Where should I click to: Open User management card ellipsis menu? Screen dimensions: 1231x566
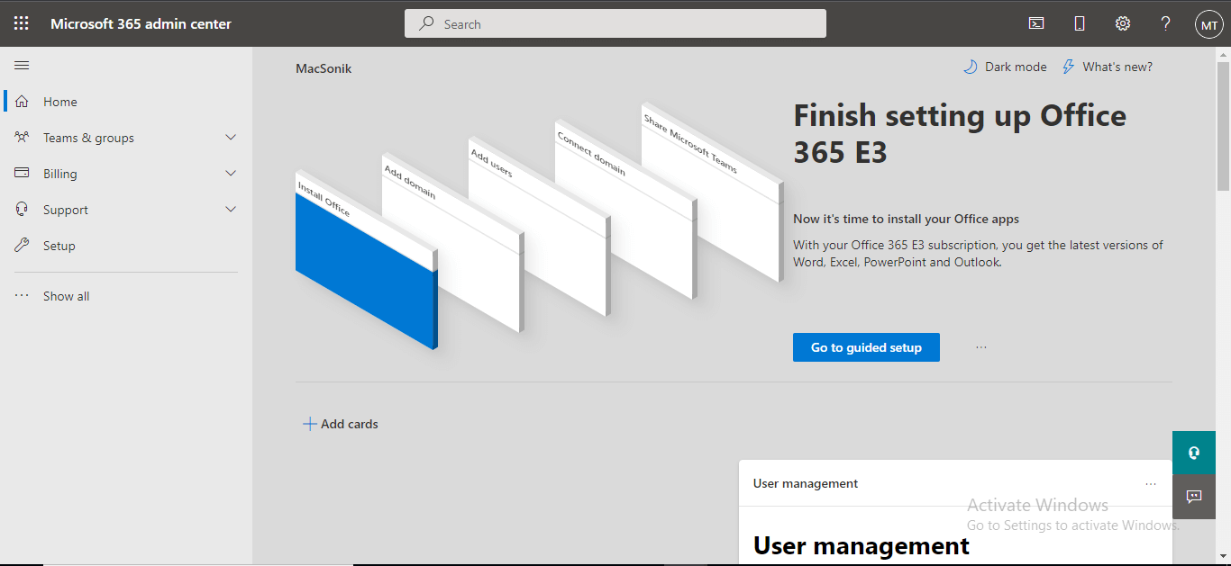(1151, 483)
